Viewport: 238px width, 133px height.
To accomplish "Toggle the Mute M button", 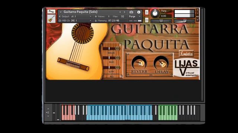I will pos(147,20).
